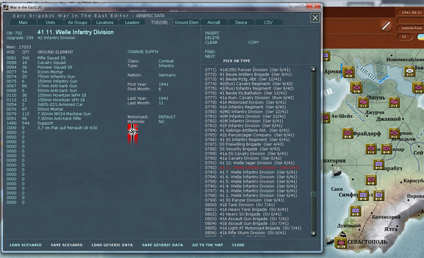This screenshot has width=424, height=258.
Task: Select the SdKfz-221 Armored Car row
Action: (45, 105)
